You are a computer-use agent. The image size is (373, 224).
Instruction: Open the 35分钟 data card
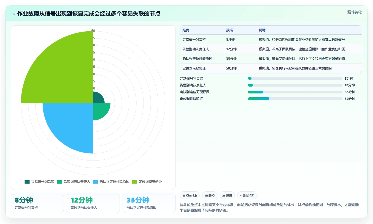coord(149,203)
